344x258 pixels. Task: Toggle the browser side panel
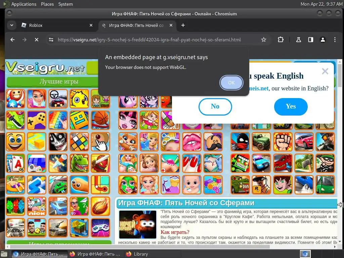pos(311,40)
